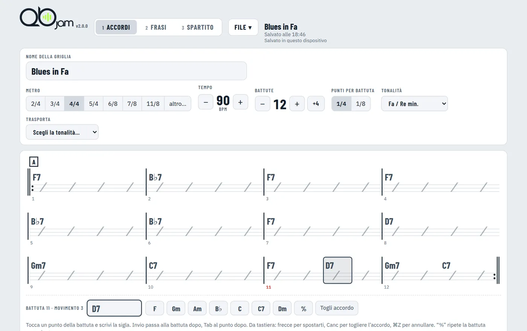
Task: Switch to the Accordi tab
Action: click(116, 27)
